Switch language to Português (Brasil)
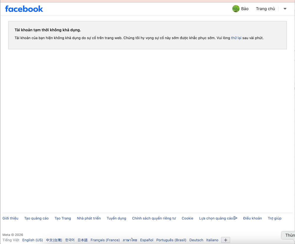 coord(171,240)
